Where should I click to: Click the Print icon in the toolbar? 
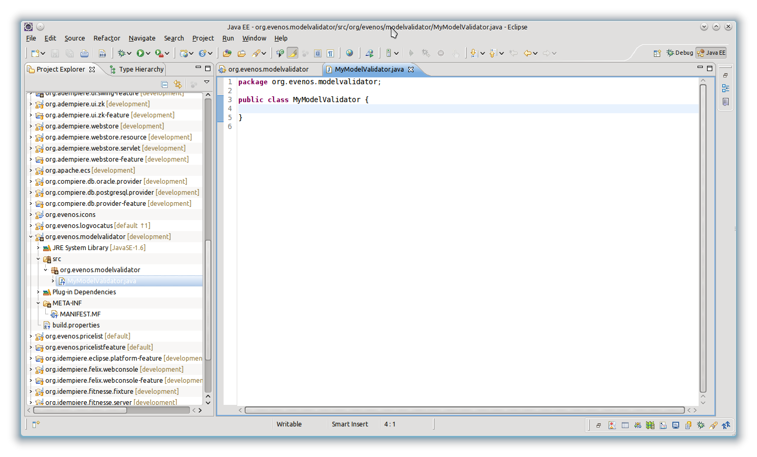(84, 53)
